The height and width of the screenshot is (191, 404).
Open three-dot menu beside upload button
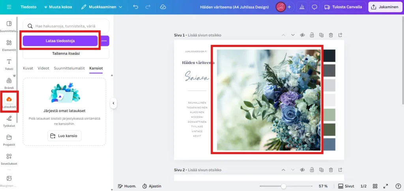(104, 41)
